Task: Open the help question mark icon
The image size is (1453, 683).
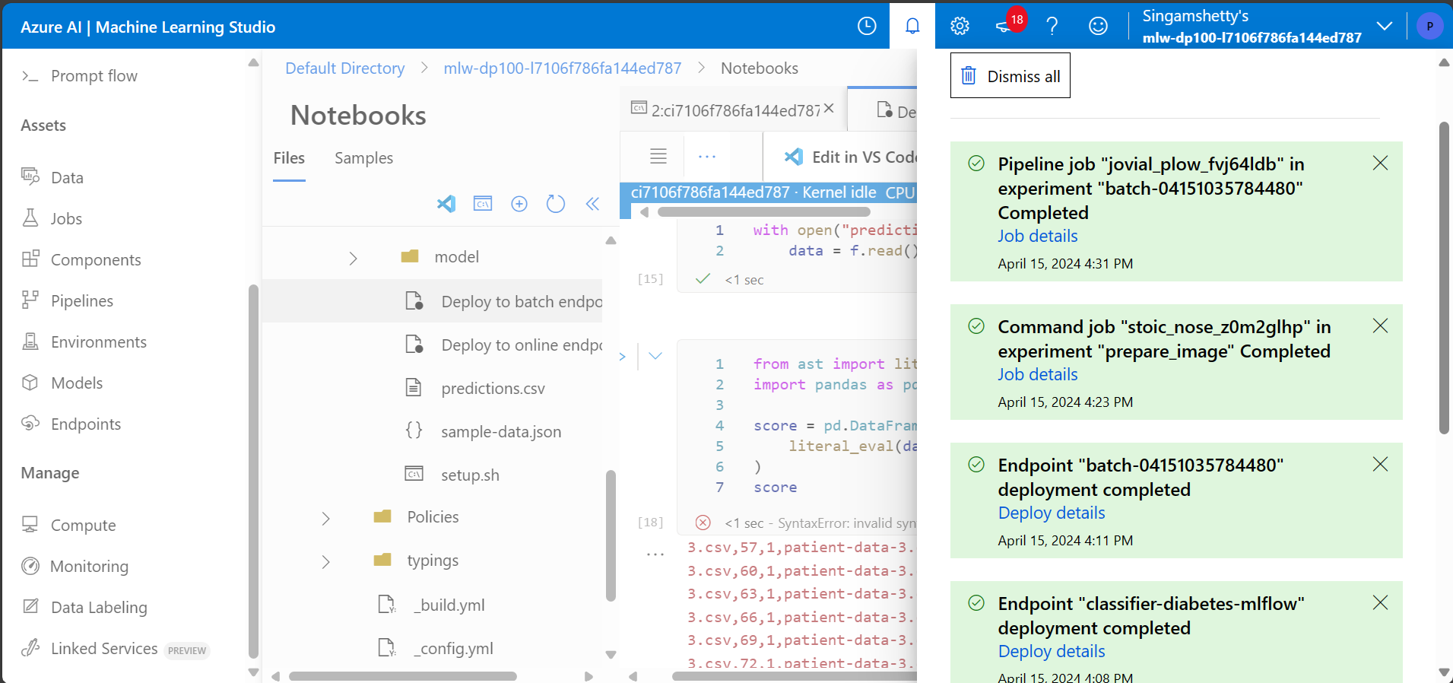Action: pos(1052,26)
